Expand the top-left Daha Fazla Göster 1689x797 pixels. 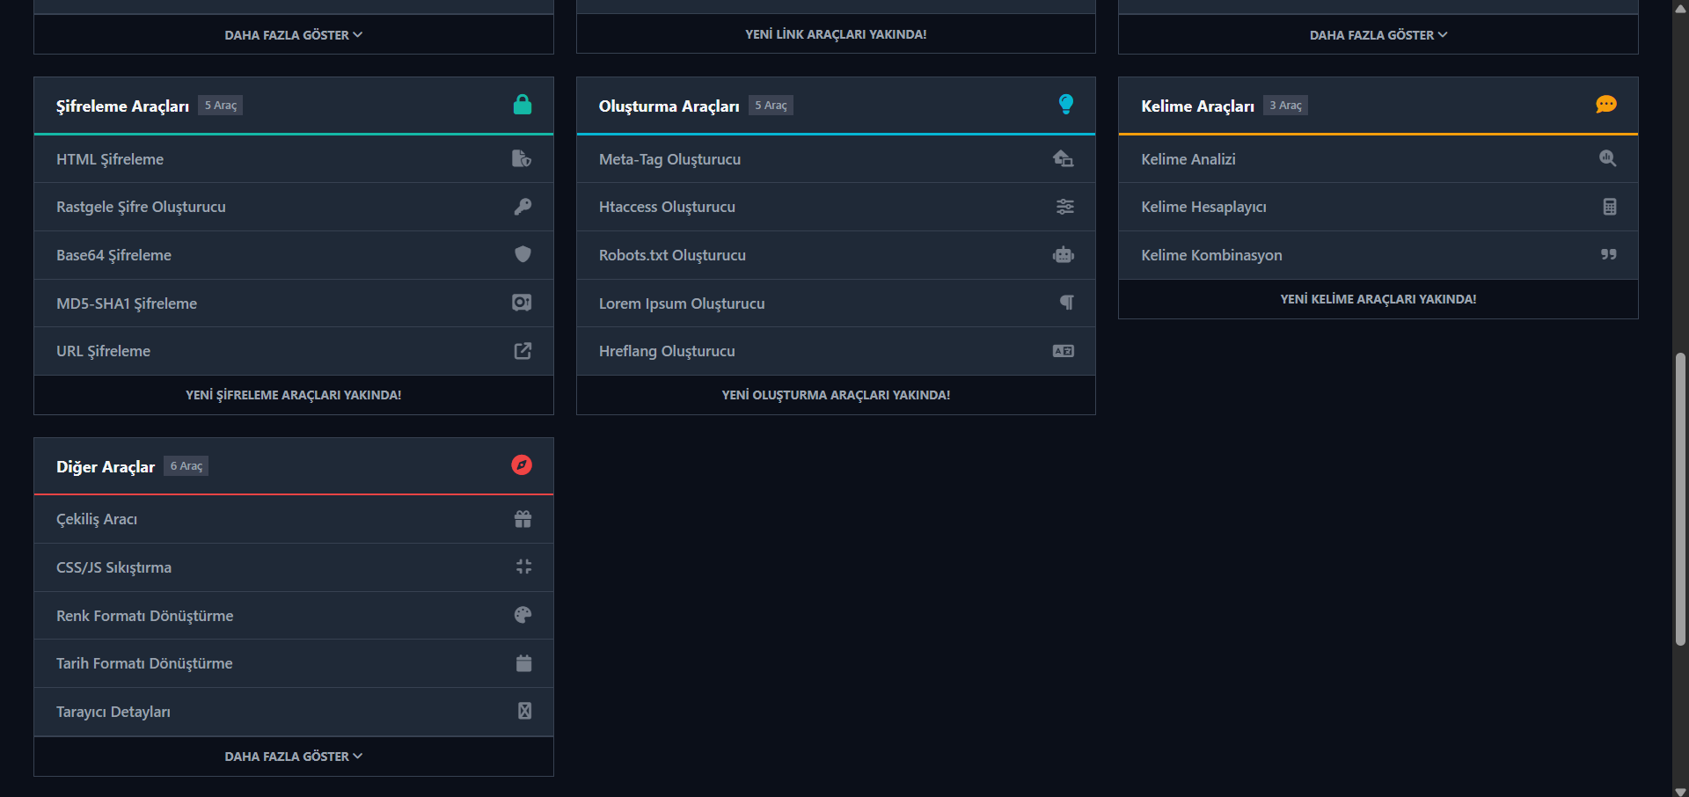pyautogui.click(x=294, y=35)
